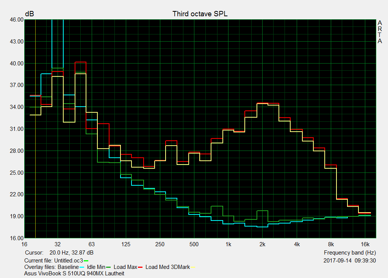
Task: Click the bright green Untitled.oc3 file swatch
Action: tap(86, 261)
